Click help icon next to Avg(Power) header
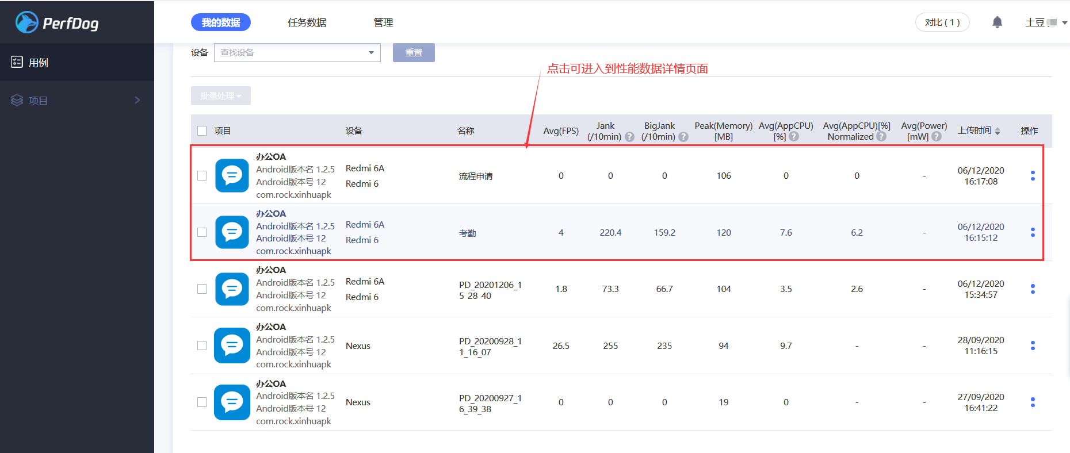This screenshot has width=1070, height=453. click(x=937, y=137)
